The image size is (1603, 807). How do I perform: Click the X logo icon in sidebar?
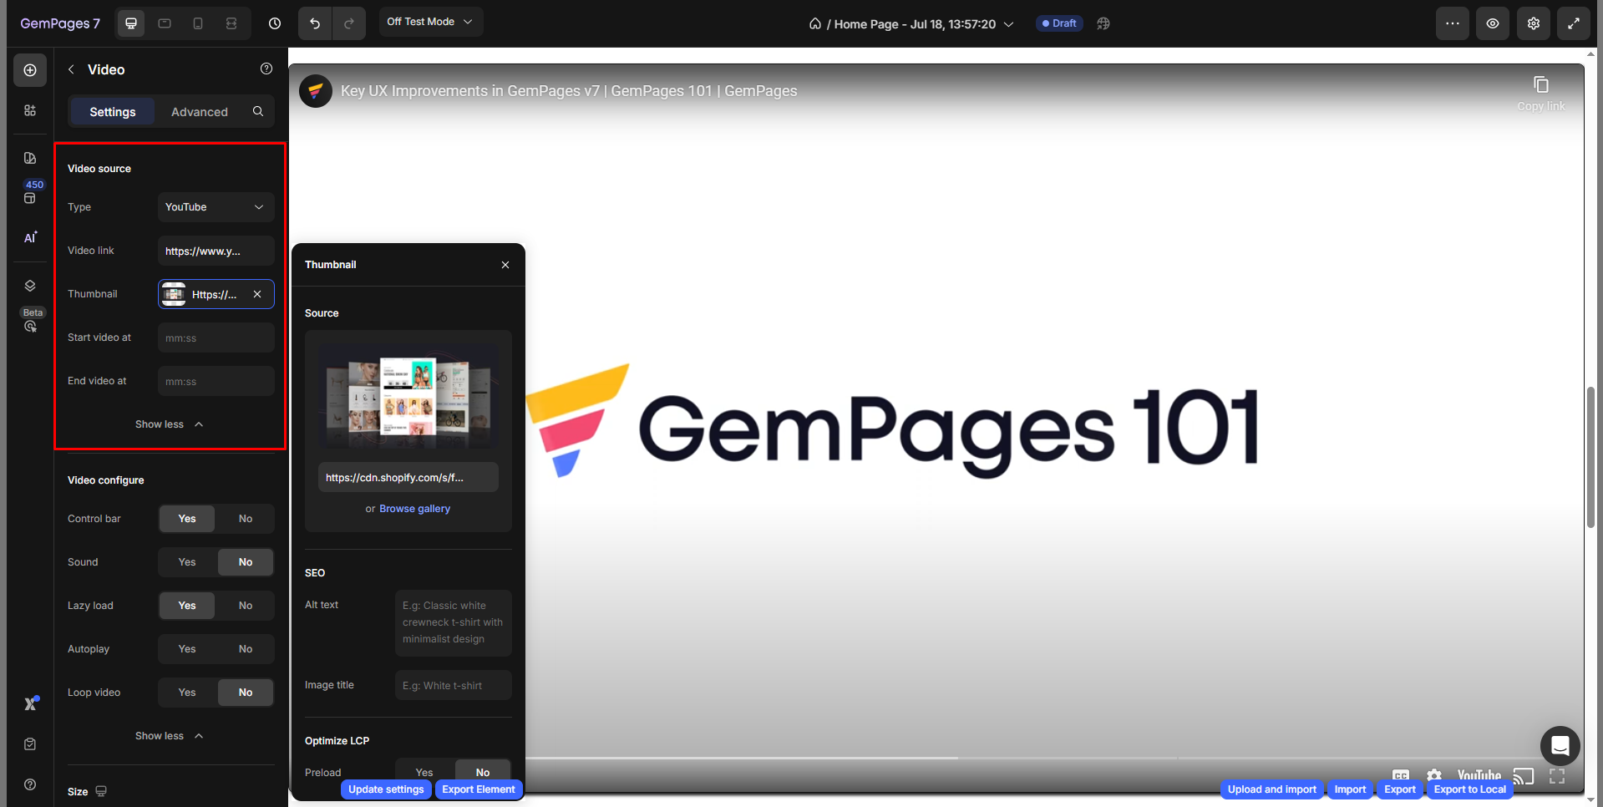tap(31, 703)
